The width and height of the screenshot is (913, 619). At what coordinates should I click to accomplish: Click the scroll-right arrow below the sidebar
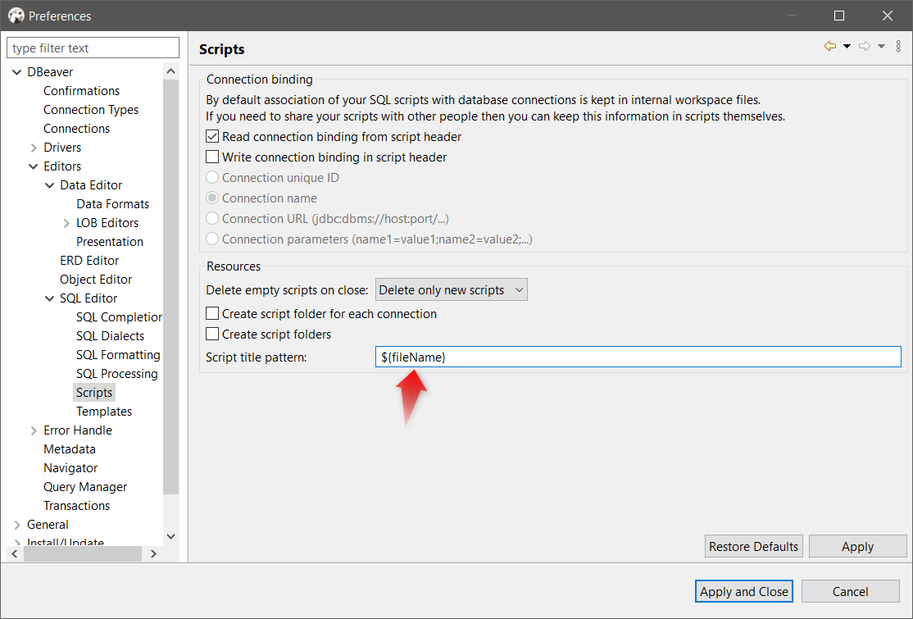coord(153,553)
